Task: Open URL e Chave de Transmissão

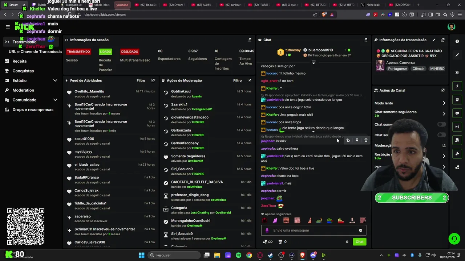Action: [x=36, y=51]
